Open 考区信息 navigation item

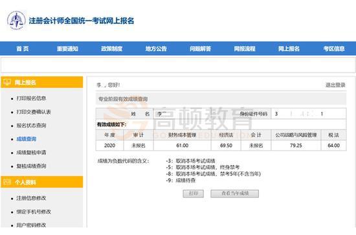pyautogui.click(x=334, y=49)
